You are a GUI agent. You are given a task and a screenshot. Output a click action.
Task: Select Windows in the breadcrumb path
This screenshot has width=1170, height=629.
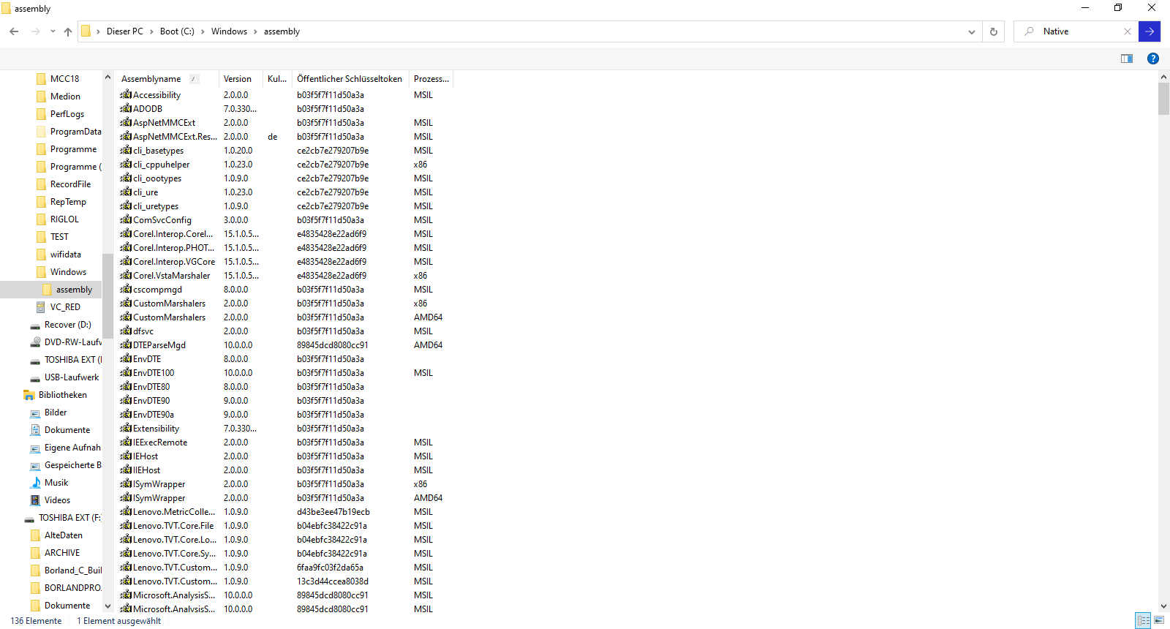tap(229, 31)
